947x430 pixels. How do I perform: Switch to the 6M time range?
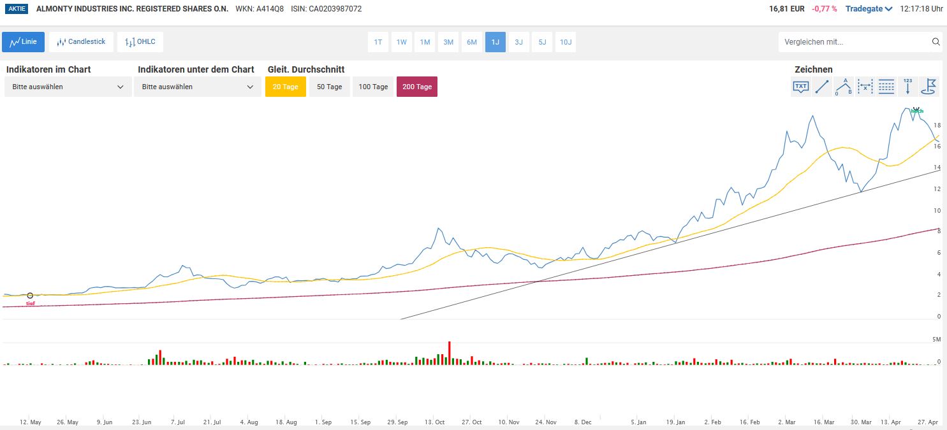coord(472,42)
